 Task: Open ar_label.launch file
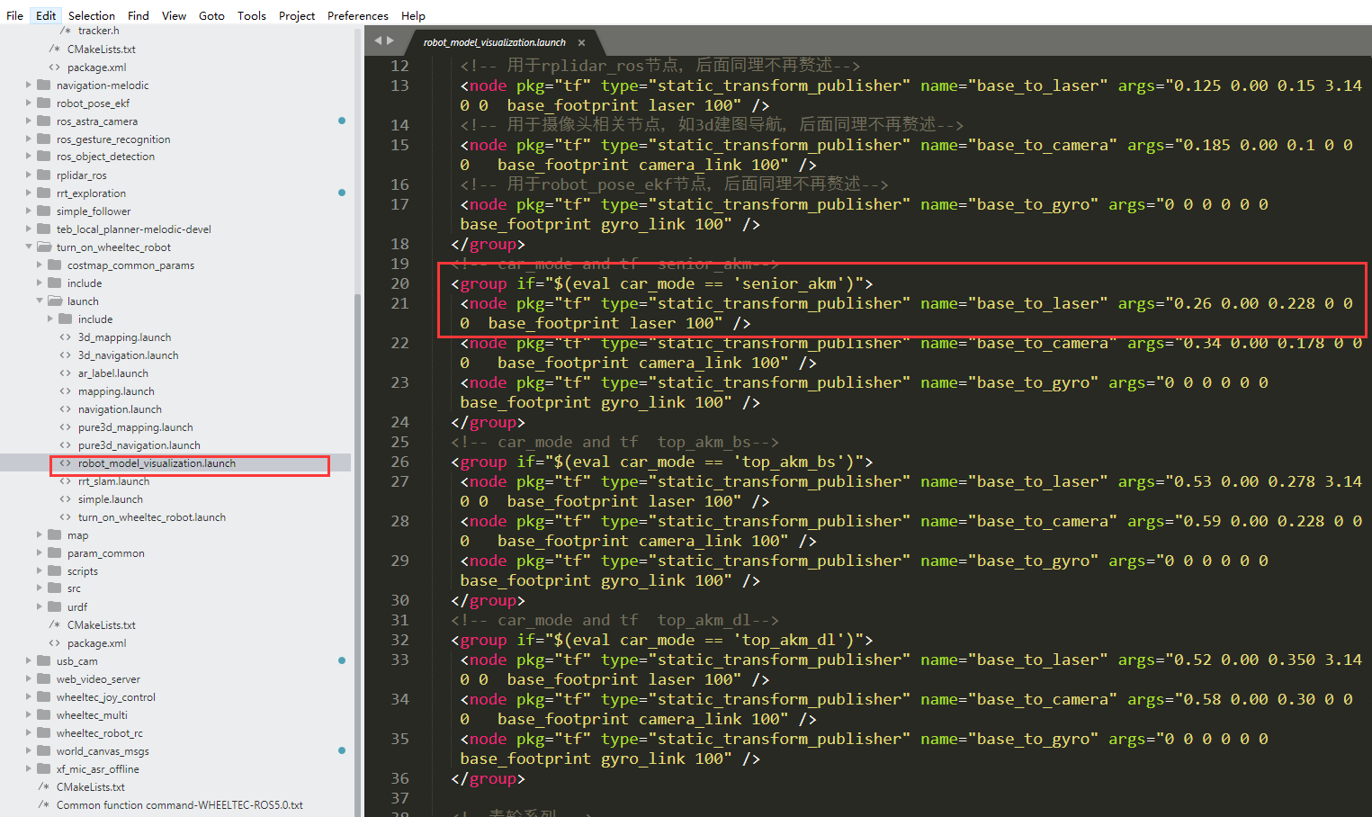[112, 373]
